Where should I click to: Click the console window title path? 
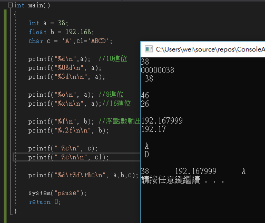(x=210, y=49)
